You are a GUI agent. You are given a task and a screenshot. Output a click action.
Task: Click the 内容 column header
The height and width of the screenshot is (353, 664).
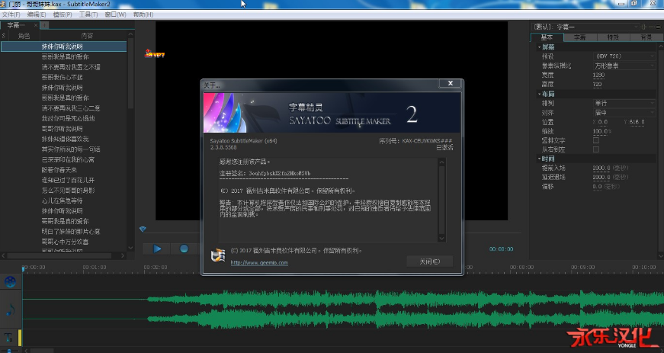coord(87,36)
